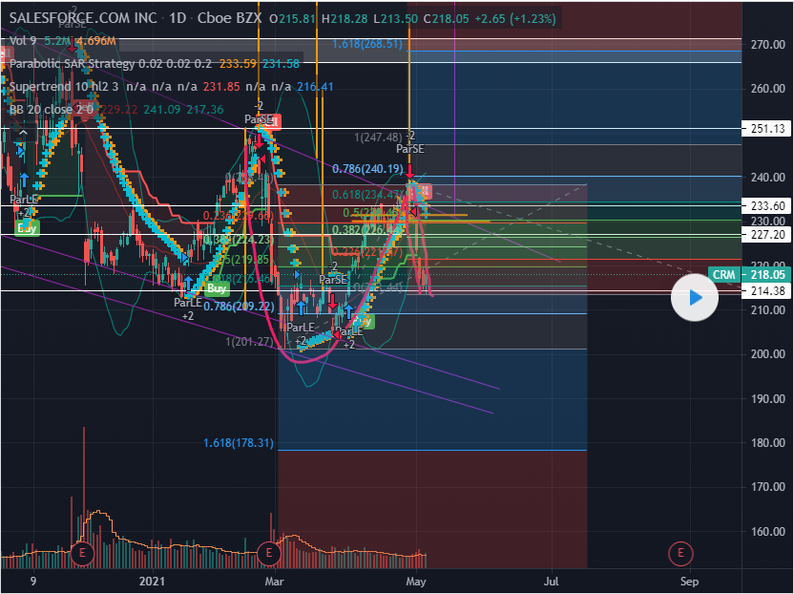Click the 227.20 price line label
Image resolution: width=794 pixels, height=594 pixels.
pyautogui.click(x=767, y=235)
